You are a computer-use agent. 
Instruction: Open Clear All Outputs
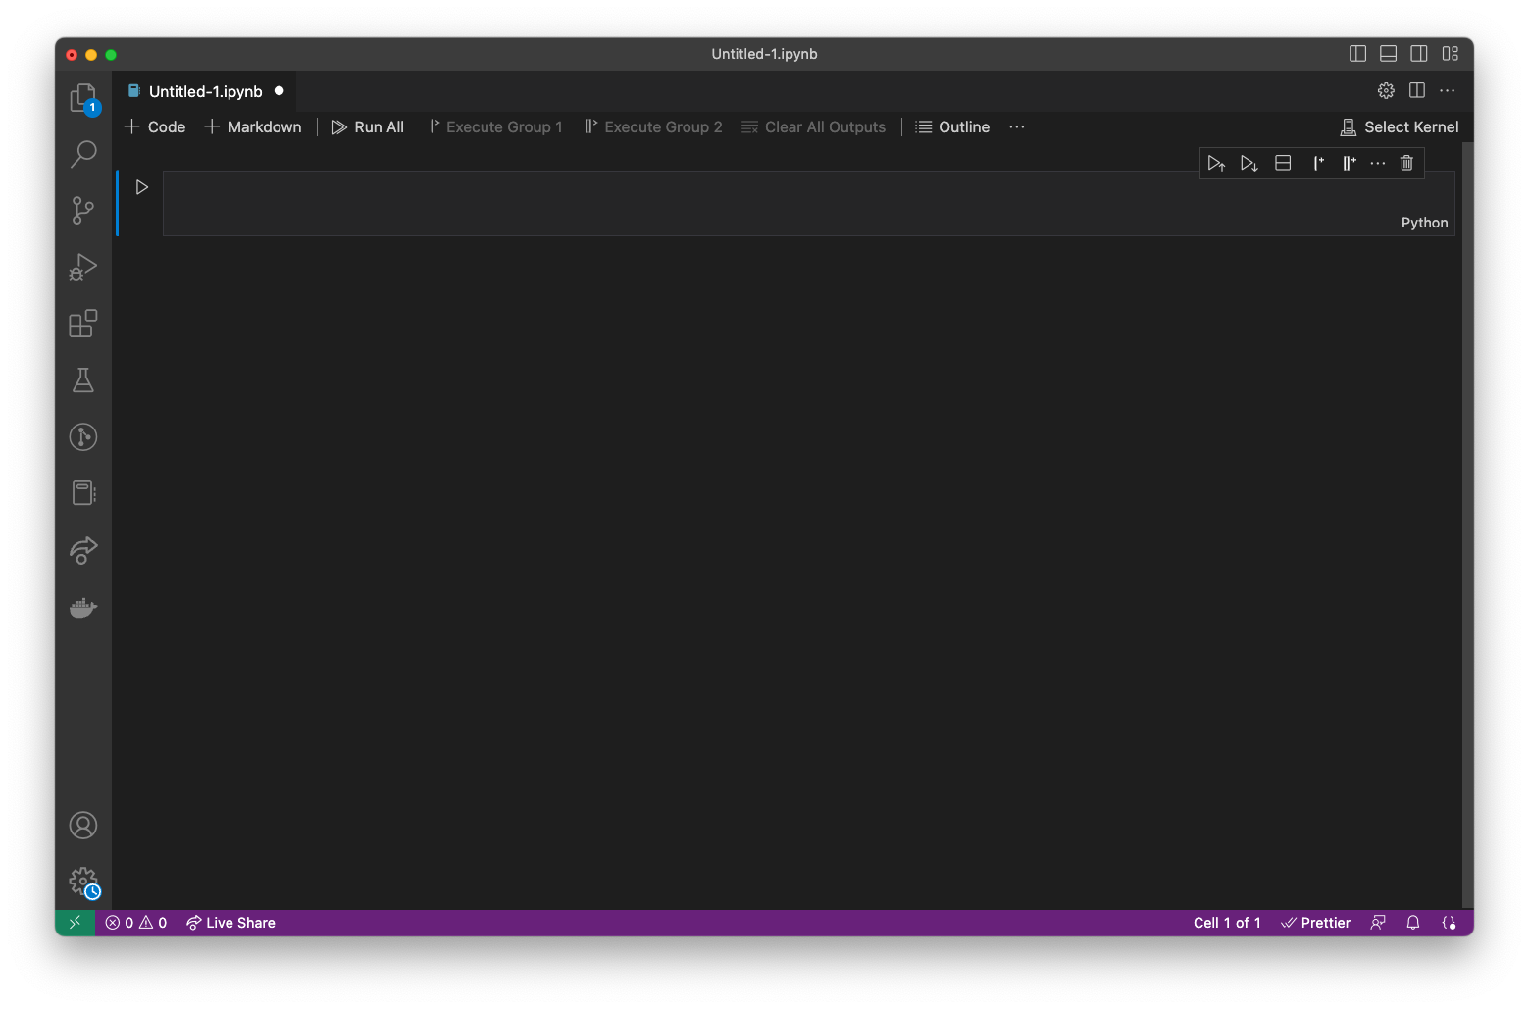813,126
